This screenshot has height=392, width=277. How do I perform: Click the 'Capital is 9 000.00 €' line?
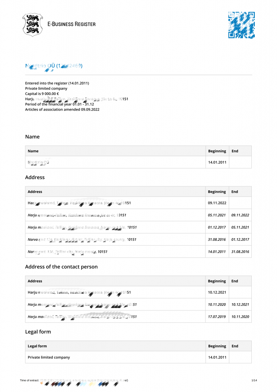point(42,94)
